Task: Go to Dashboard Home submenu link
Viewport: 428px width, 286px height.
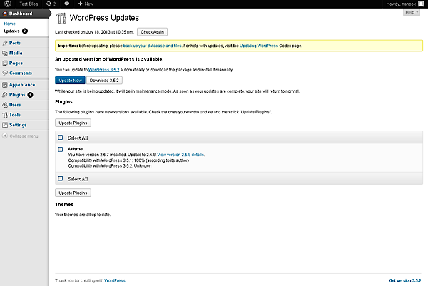Action: click(x=9, y=24)
